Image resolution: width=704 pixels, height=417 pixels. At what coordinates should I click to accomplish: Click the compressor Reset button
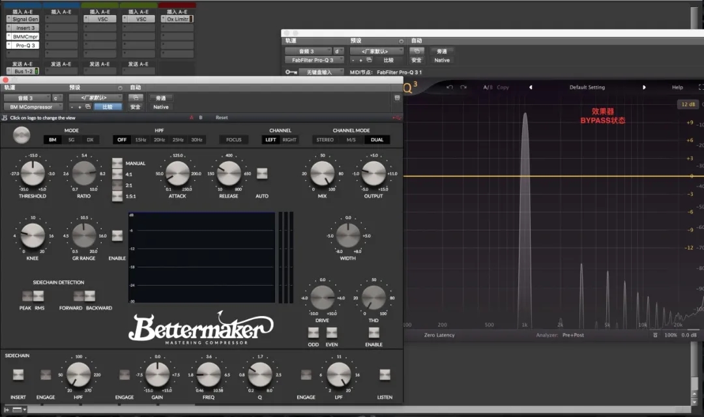222,118
